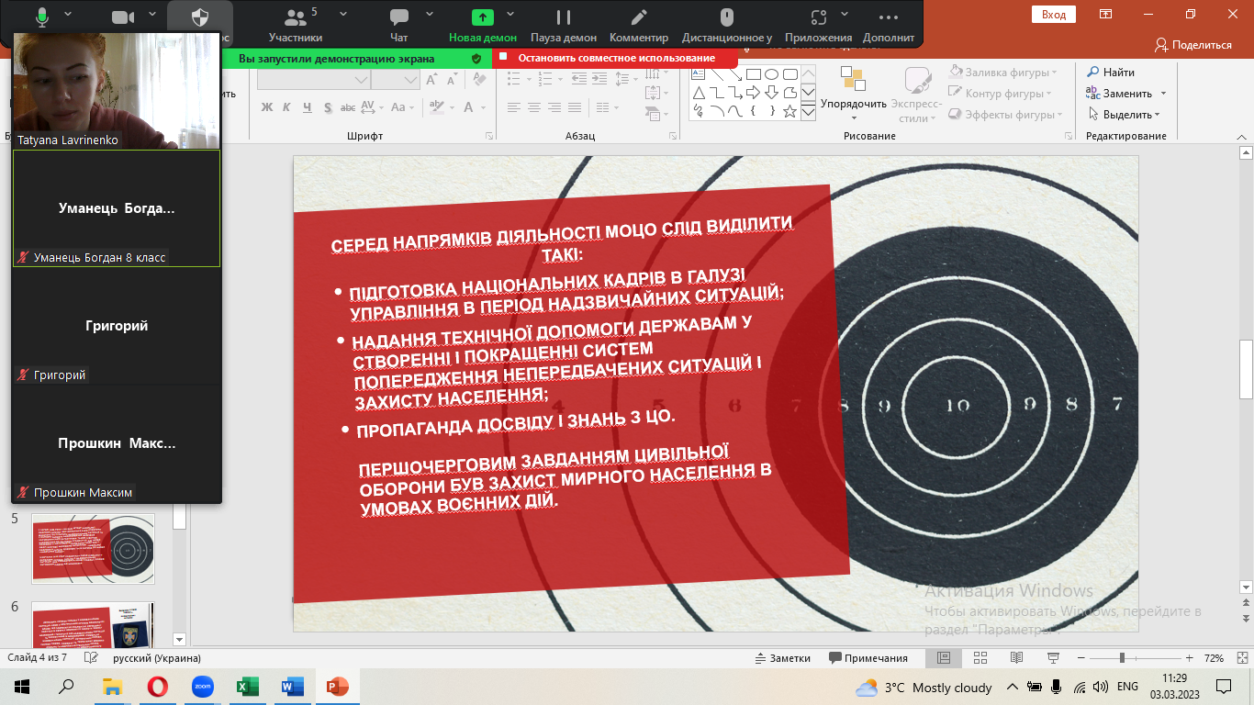Expand the shapes gallery fully
1254x705 pixels.
click(808, 112)
